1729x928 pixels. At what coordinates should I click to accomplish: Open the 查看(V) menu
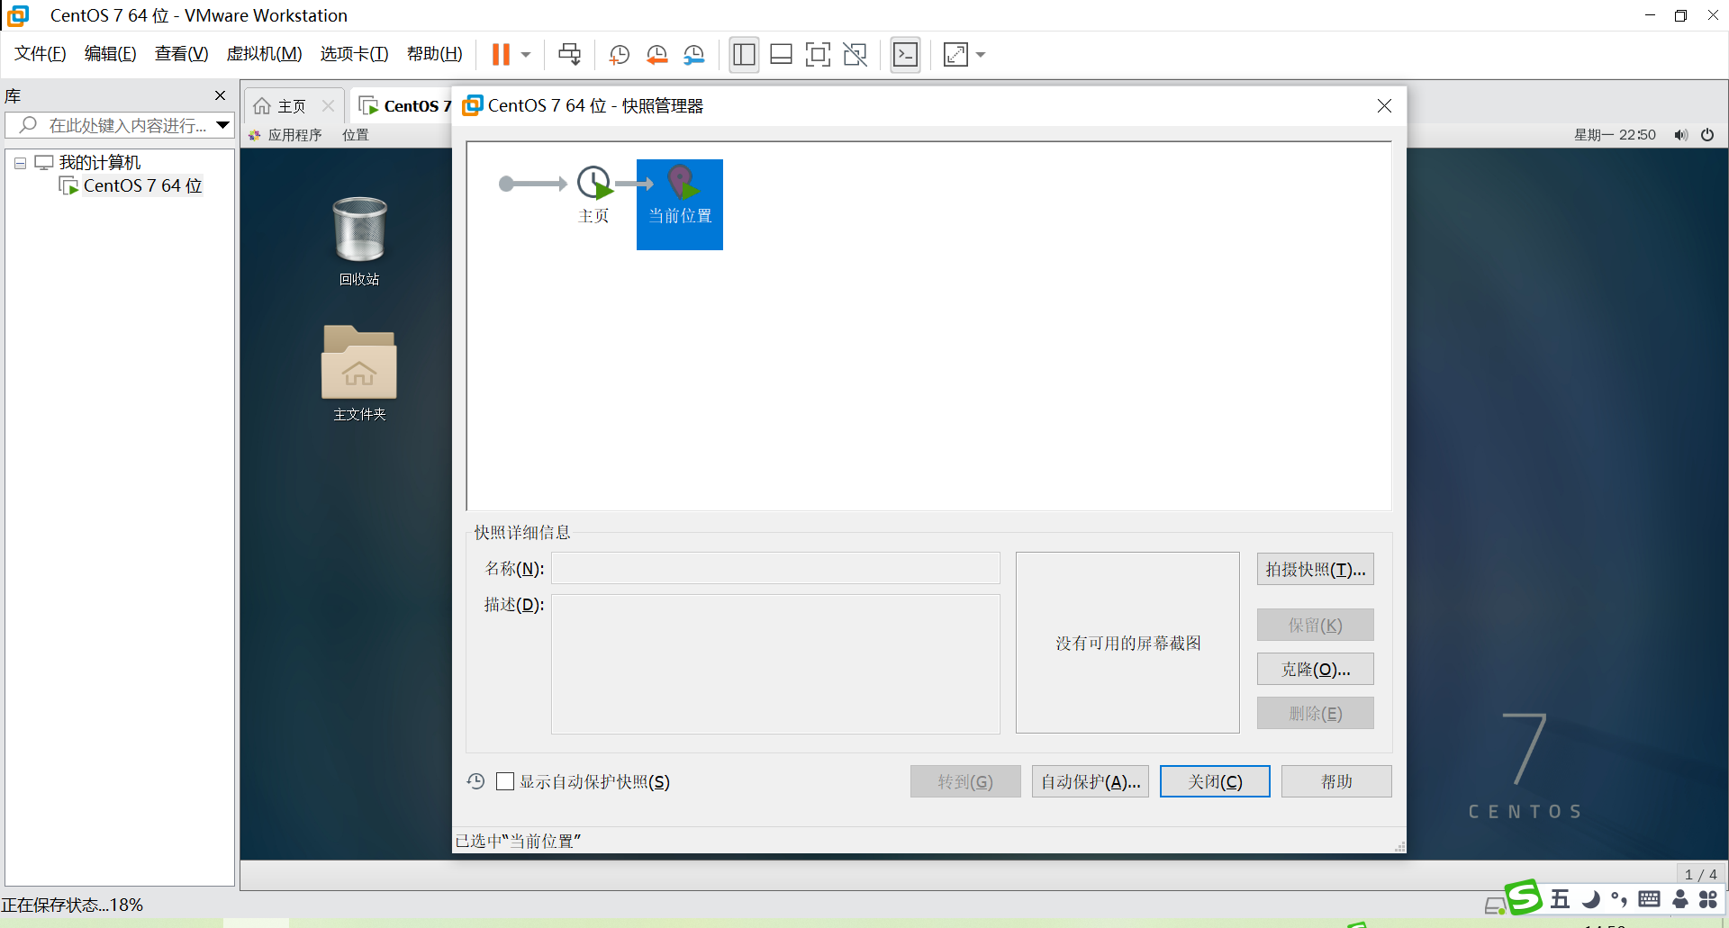(x=181, y=54)
